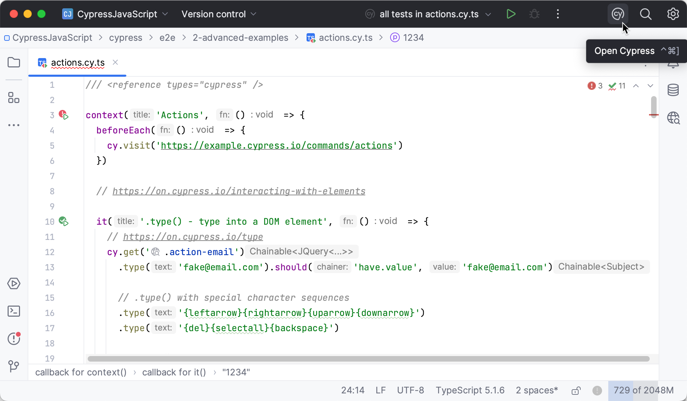
Task: Click 'callback for context()' breadcrumb
Action: (81, 372)
